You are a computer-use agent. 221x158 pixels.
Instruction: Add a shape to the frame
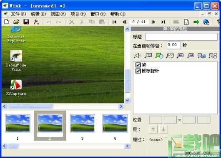(x=159, y=56)
